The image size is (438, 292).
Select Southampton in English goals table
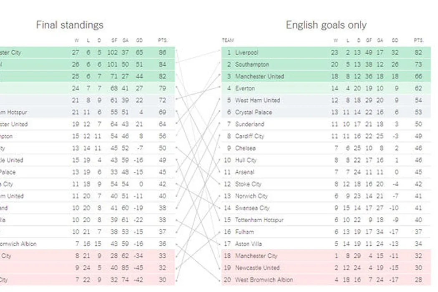252,65
